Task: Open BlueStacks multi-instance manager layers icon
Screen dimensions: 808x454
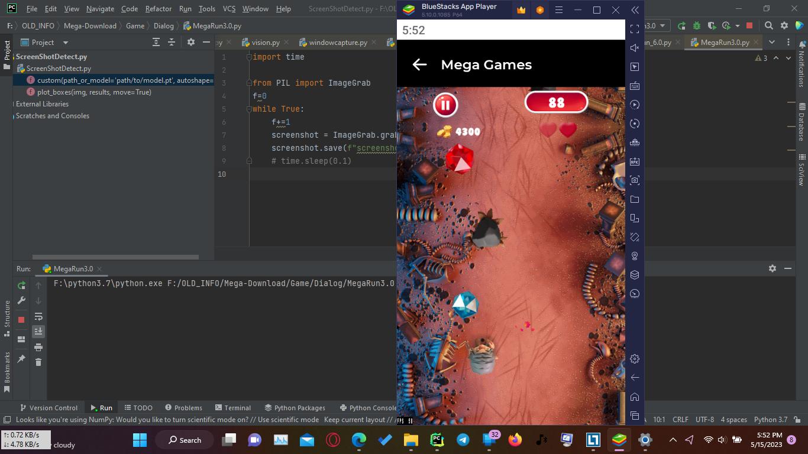Action: [635, 275]
